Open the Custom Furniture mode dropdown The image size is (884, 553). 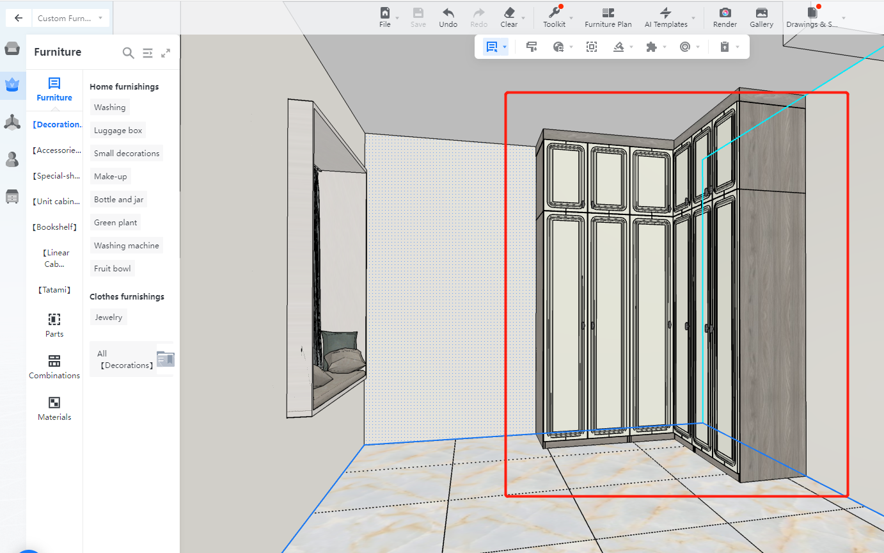tap(70, 18)
